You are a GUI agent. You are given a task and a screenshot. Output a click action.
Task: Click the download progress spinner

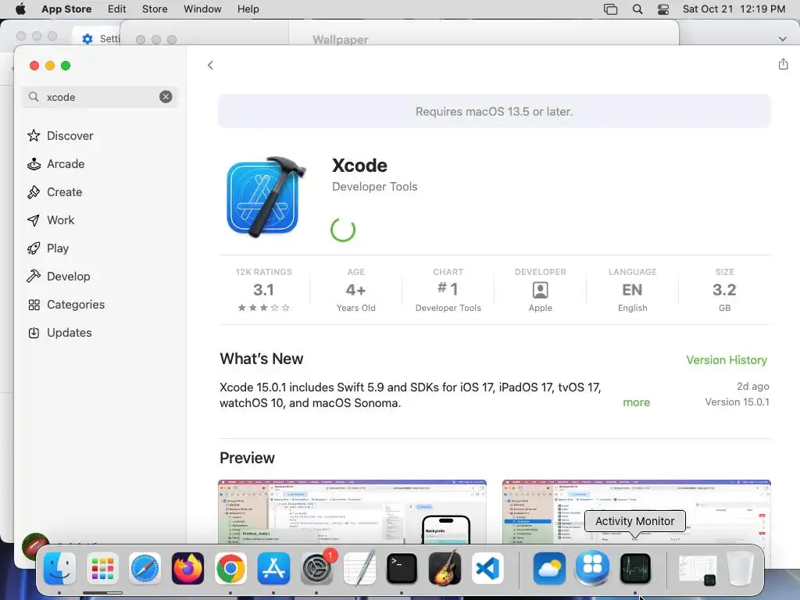(343, 230)
